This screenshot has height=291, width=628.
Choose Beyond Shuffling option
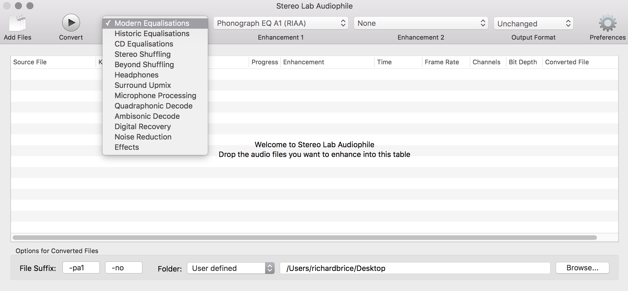click(155, 65)
